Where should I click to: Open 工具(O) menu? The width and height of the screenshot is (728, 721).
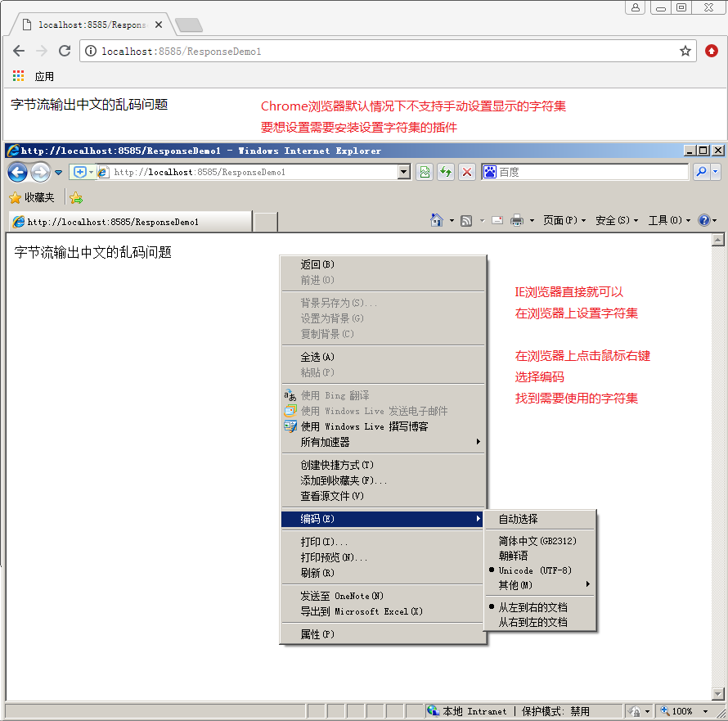click(x=669, y=220)
